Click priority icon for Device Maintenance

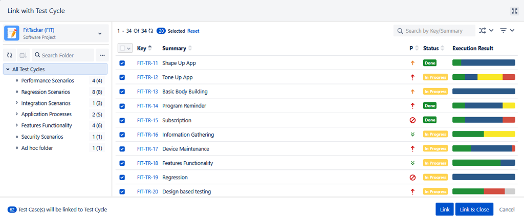[x=412, y=148]
